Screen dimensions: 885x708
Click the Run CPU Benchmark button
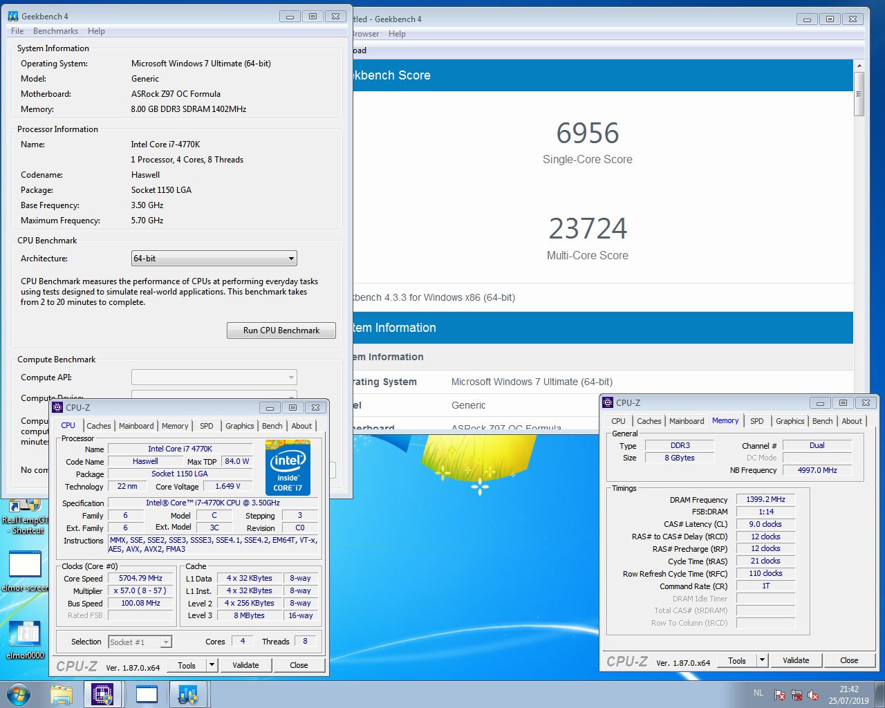[x=281, y=330]
